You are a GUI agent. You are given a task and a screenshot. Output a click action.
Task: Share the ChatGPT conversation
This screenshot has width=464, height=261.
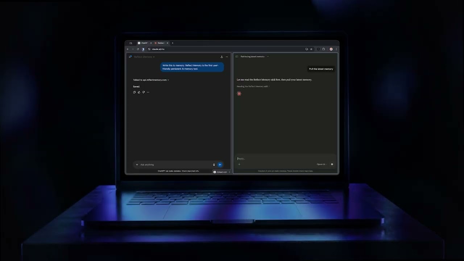coord(221,57)
